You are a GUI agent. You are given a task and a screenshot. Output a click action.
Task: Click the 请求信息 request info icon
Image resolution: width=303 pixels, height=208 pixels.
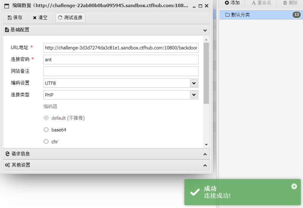click(x=7, y=154)
